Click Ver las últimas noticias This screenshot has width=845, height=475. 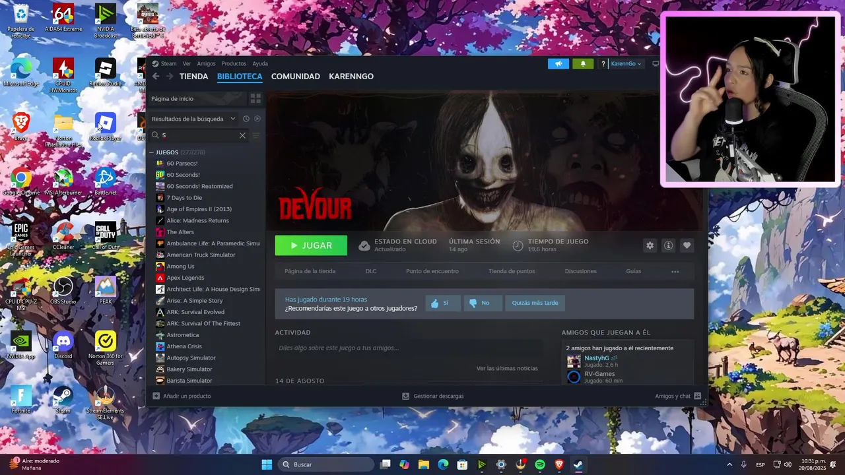(507, 368)
